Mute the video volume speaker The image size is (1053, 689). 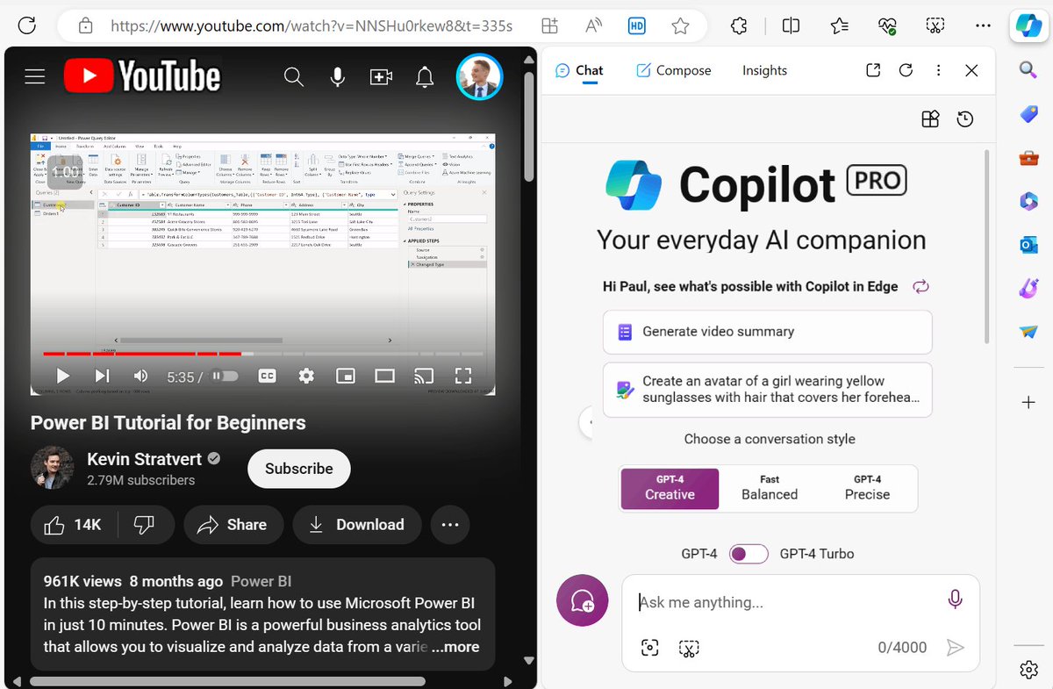click(x=140, y=377)
